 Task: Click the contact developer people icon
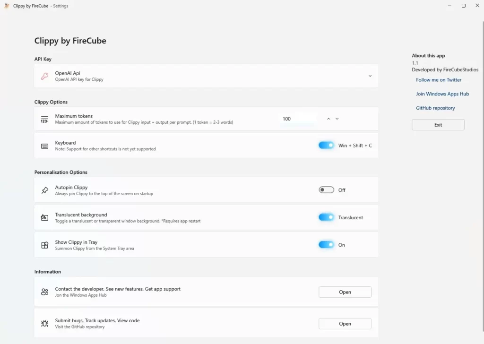click(x=44, y=292)
